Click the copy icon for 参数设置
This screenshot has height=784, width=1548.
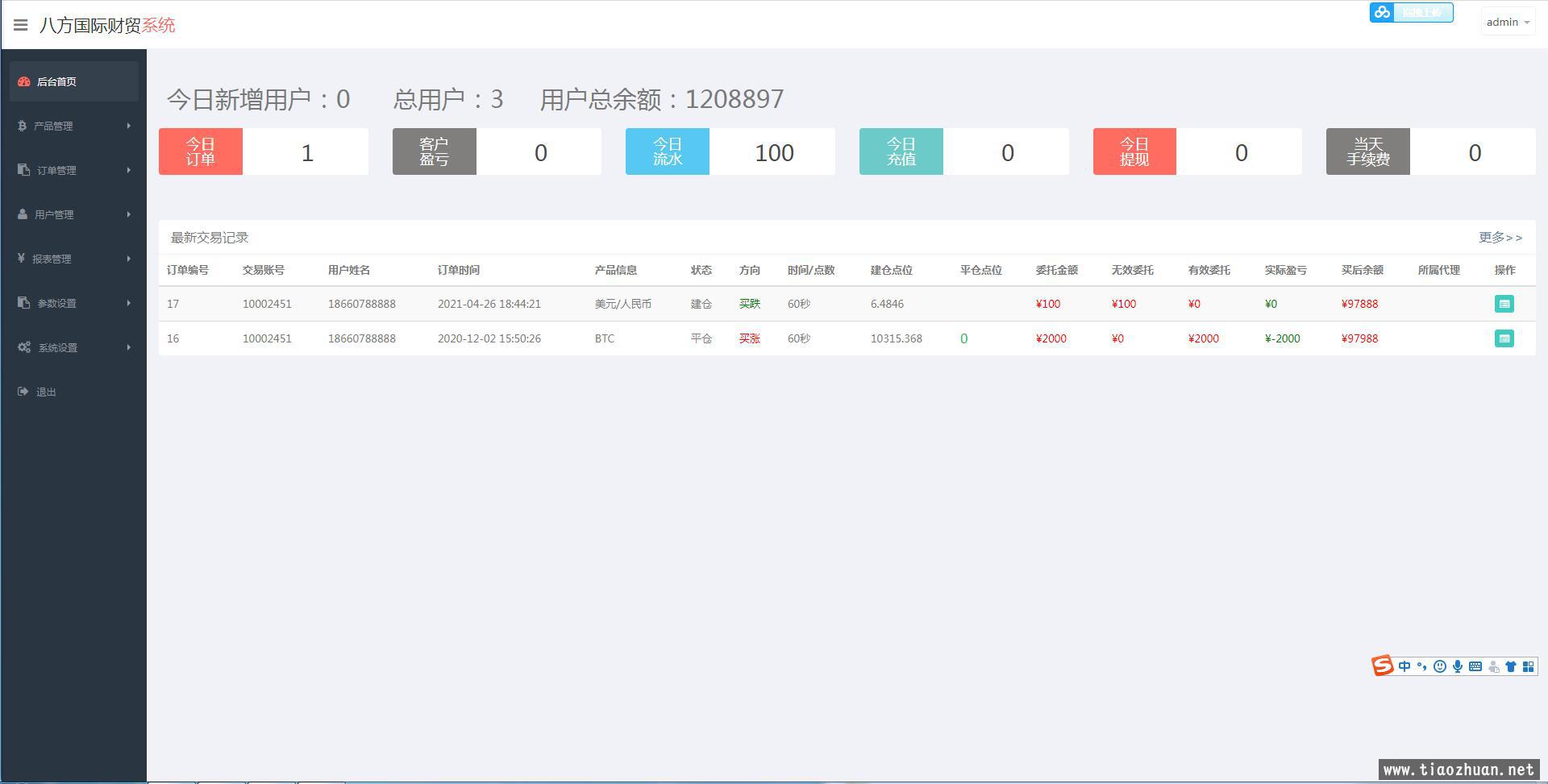coord(23,303)
